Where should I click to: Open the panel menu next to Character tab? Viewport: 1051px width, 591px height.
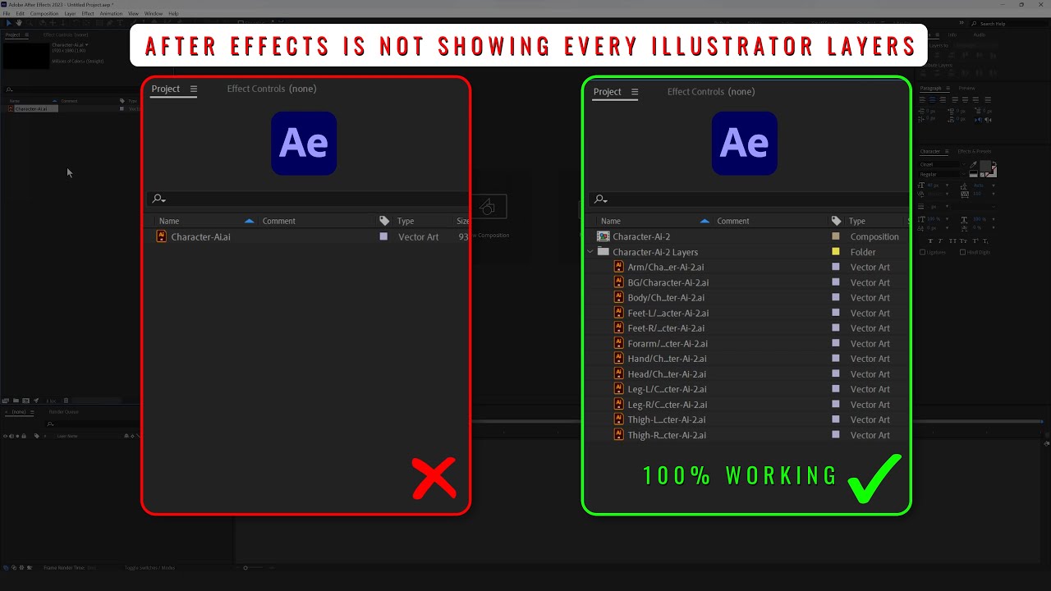coord(947,151)
